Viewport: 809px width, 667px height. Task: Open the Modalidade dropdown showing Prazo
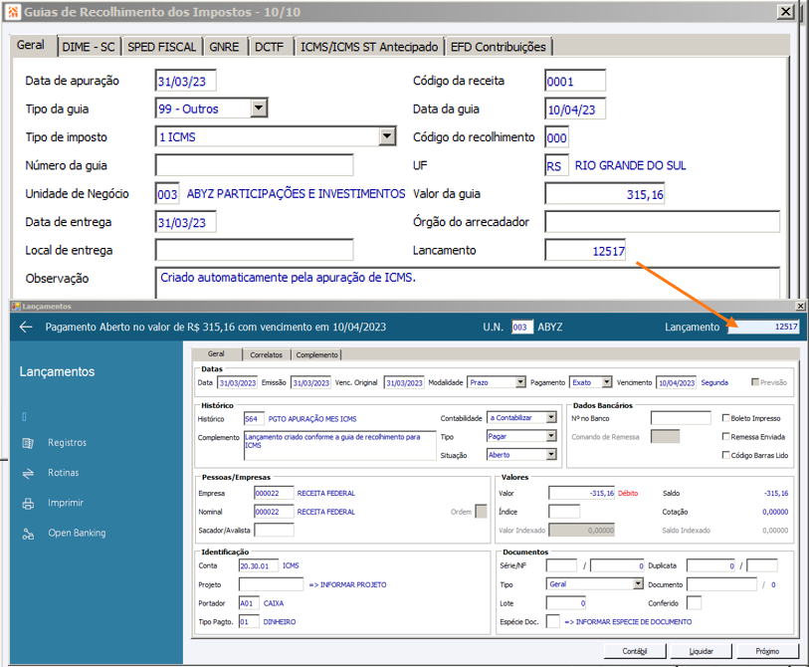point(520,382)
